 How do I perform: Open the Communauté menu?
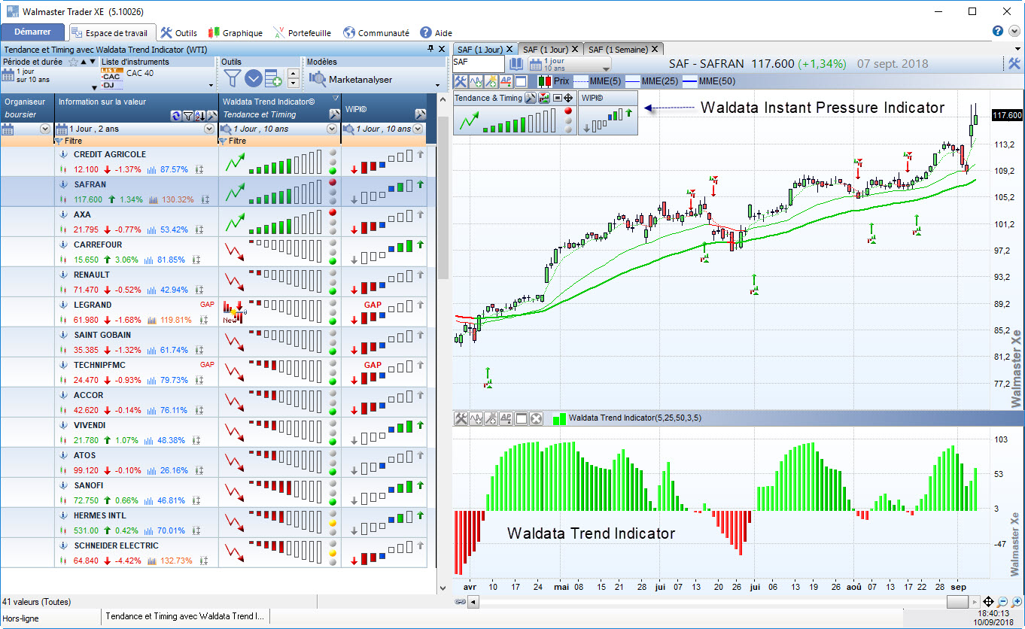[x=376, y=32]
